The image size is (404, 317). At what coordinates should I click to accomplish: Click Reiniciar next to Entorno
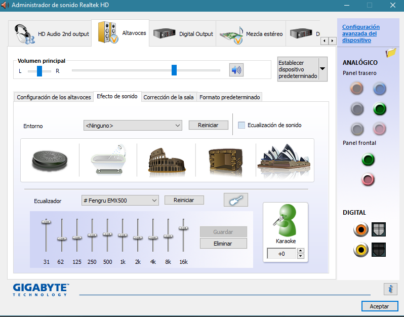point(208,125)
